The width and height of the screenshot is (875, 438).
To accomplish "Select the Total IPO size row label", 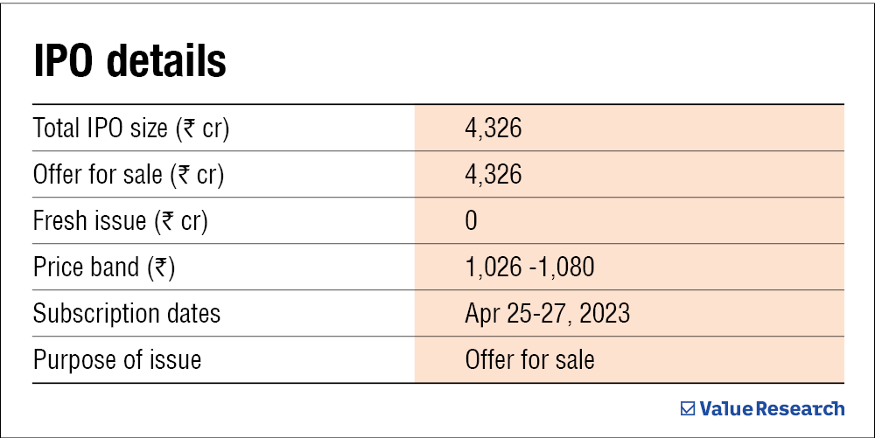I will [136, 129].
